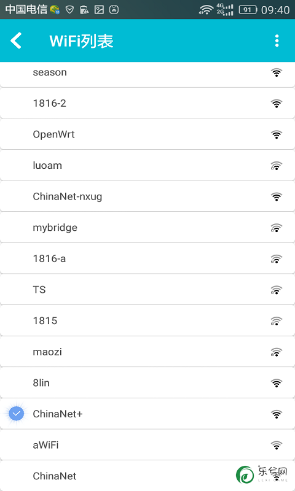295x491 pixels.
Task: Tap the locked WiFi icon for luoam
Action: pos(276,166)
